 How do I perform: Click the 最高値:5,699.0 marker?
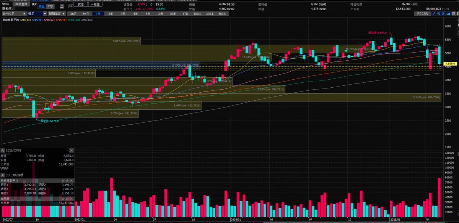(x=378, y=33)
